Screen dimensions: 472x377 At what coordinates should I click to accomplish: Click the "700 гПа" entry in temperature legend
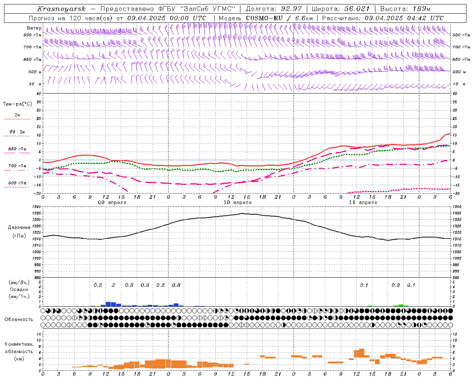(x=17, y=166)
